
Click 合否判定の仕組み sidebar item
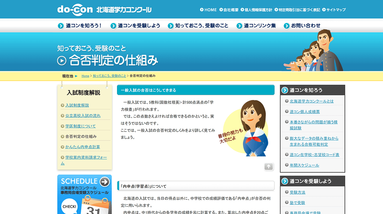pyautogui.click(x=81, y=136)
